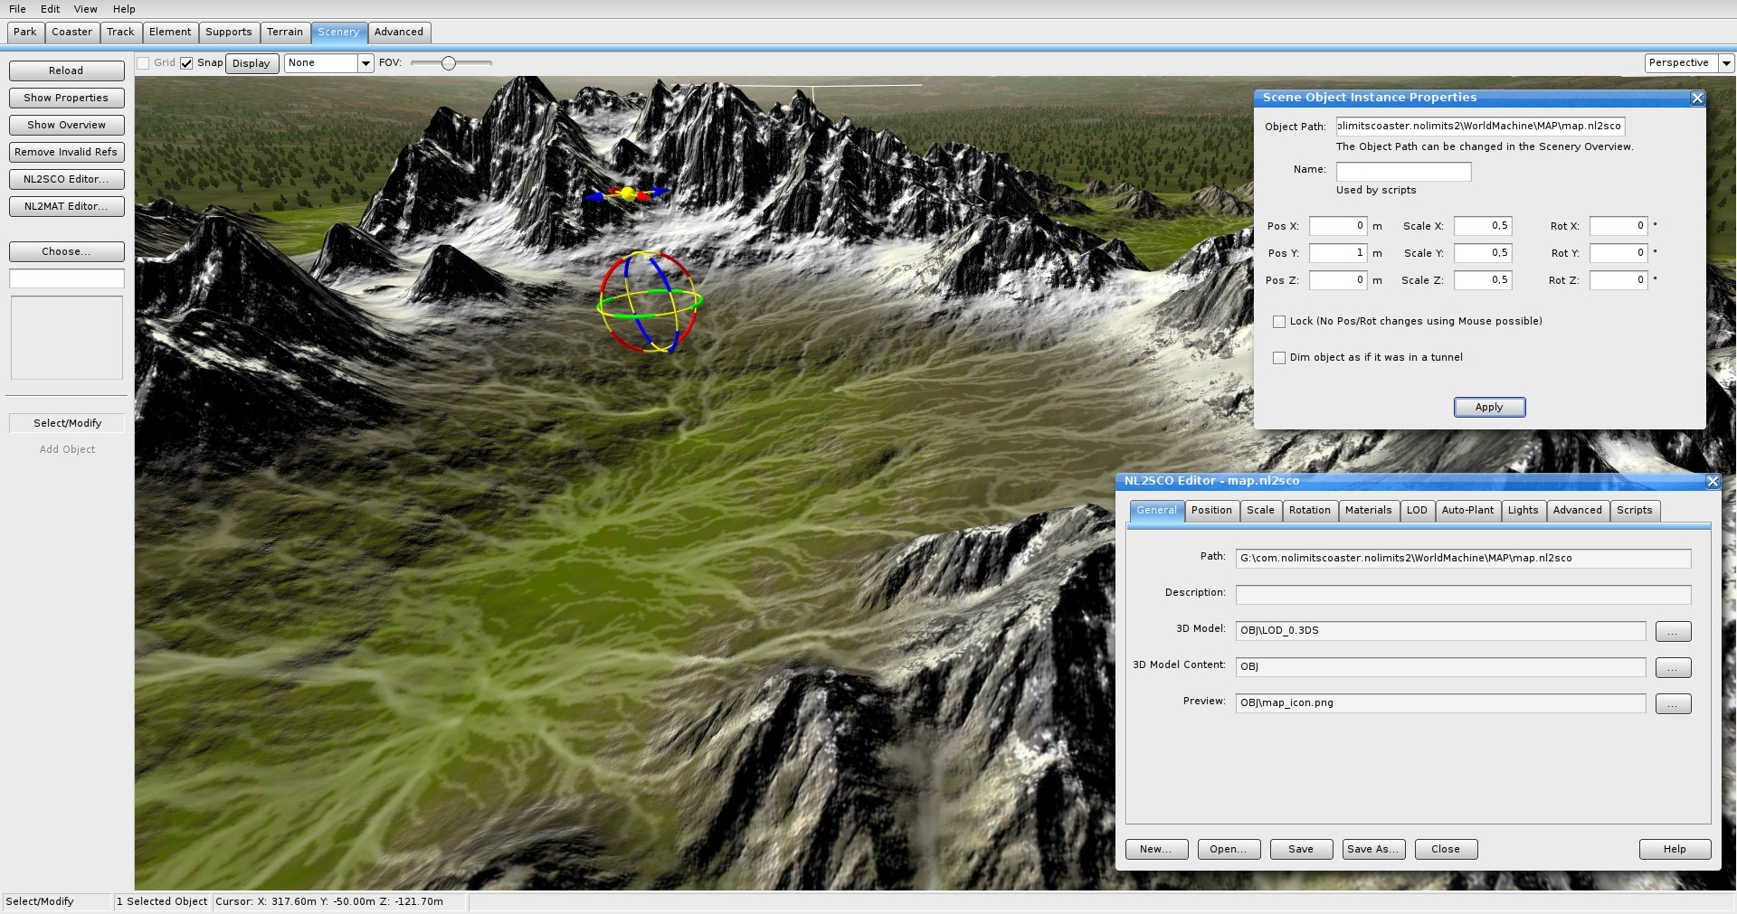
Task: Open the Materials tab in NL2SCO Editor
Action: pos(1368,510)
